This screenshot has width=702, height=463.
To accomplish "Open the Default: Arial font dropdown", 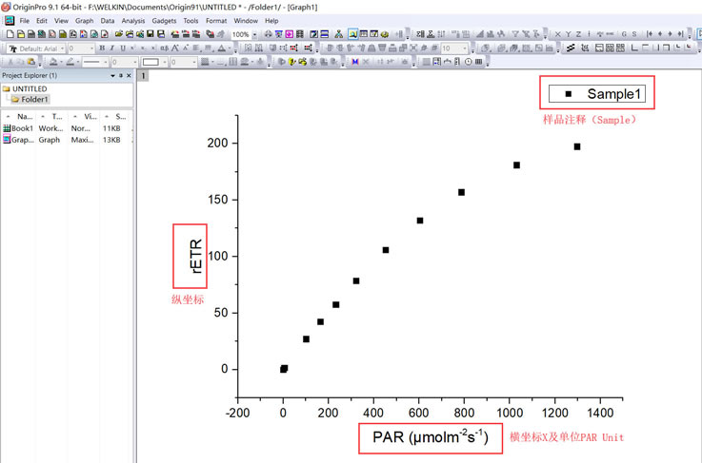I will click(61, 48).
